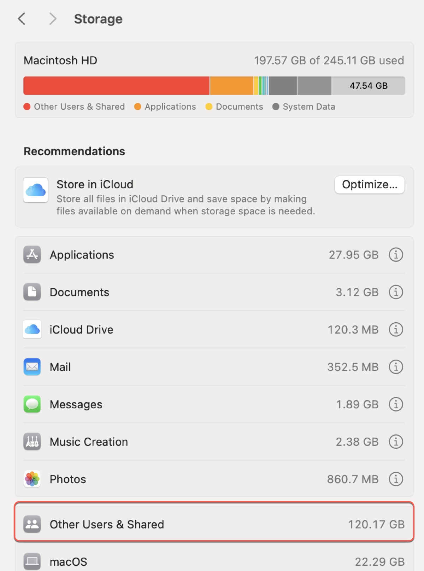424x571 pixels.
Task: Open Music Creation info button
Action: [396, 442]
